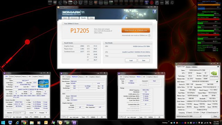This screenshot has width=222, height=125.
Task: Click the NVIDIA logo in GPU-Z
Action: pos(214,74)
